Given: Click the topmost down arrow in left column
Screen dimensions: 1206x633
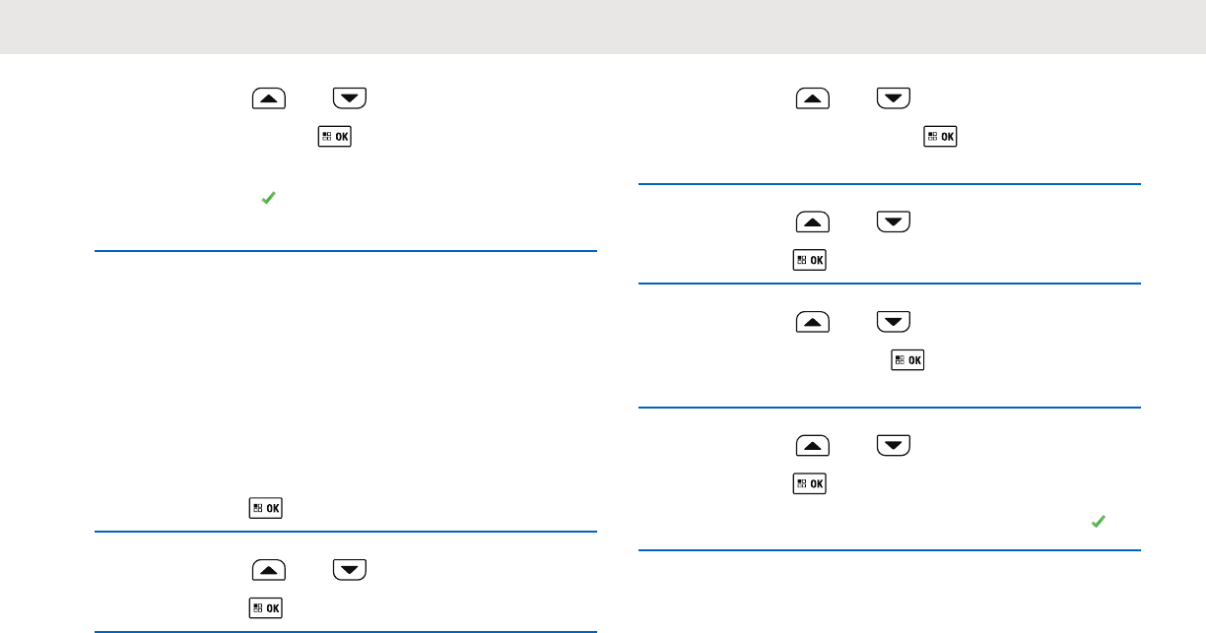Looking at the screenshot, I should coord(350,98).
